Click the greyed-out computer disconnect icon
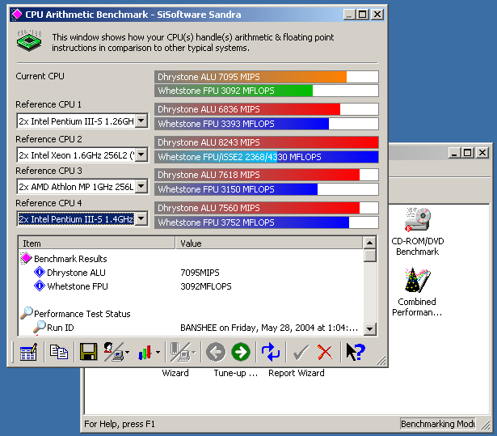497x436 pixels. click(180, 352)
